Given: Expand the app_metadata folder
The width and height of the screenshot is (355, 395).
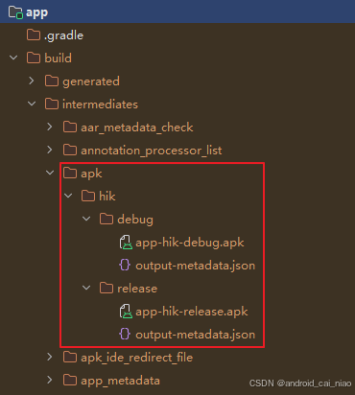Looking at the screenshot, I should point(50,380).
